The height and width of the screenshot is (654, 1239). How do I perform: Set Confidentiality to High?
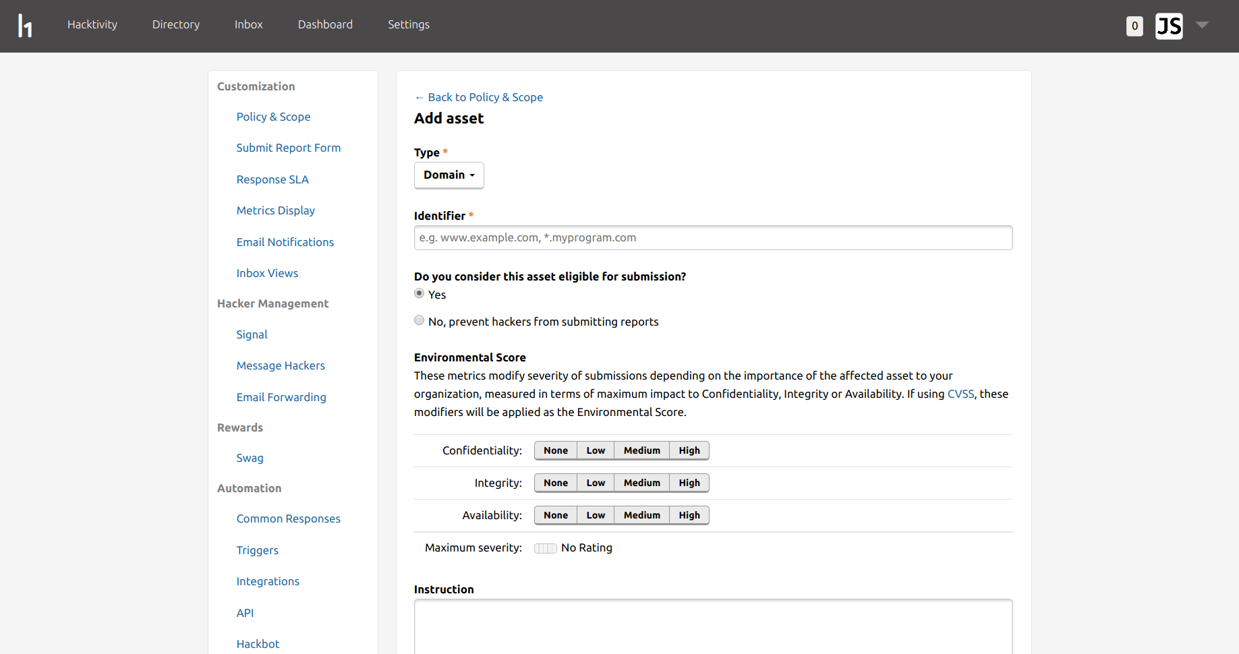click(x=689, y=450)
